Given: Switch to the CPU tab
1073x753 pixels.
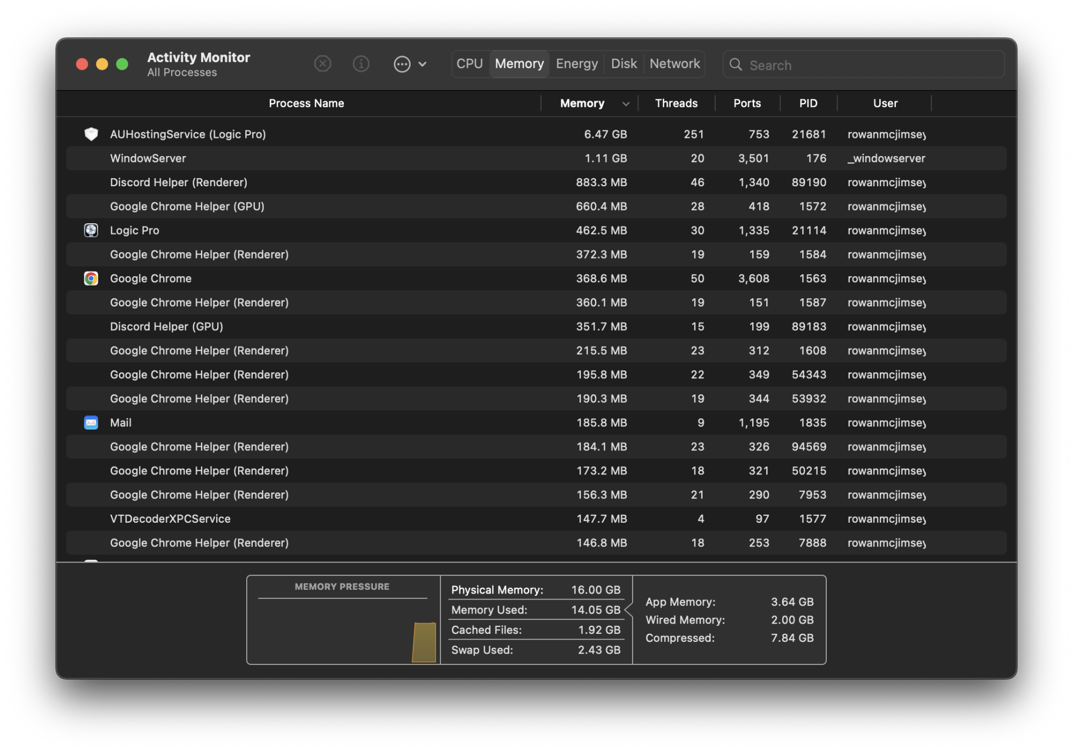Looking at the screenshot, I should (x=469, y=64).
